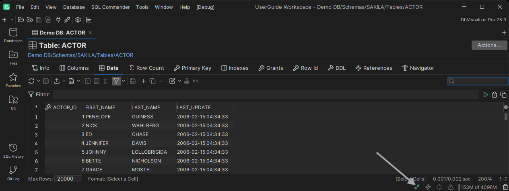The height and width of the screenshot is (191, 509).
Task: Delete selected row using the minus icon
Action: click(161, 81)
